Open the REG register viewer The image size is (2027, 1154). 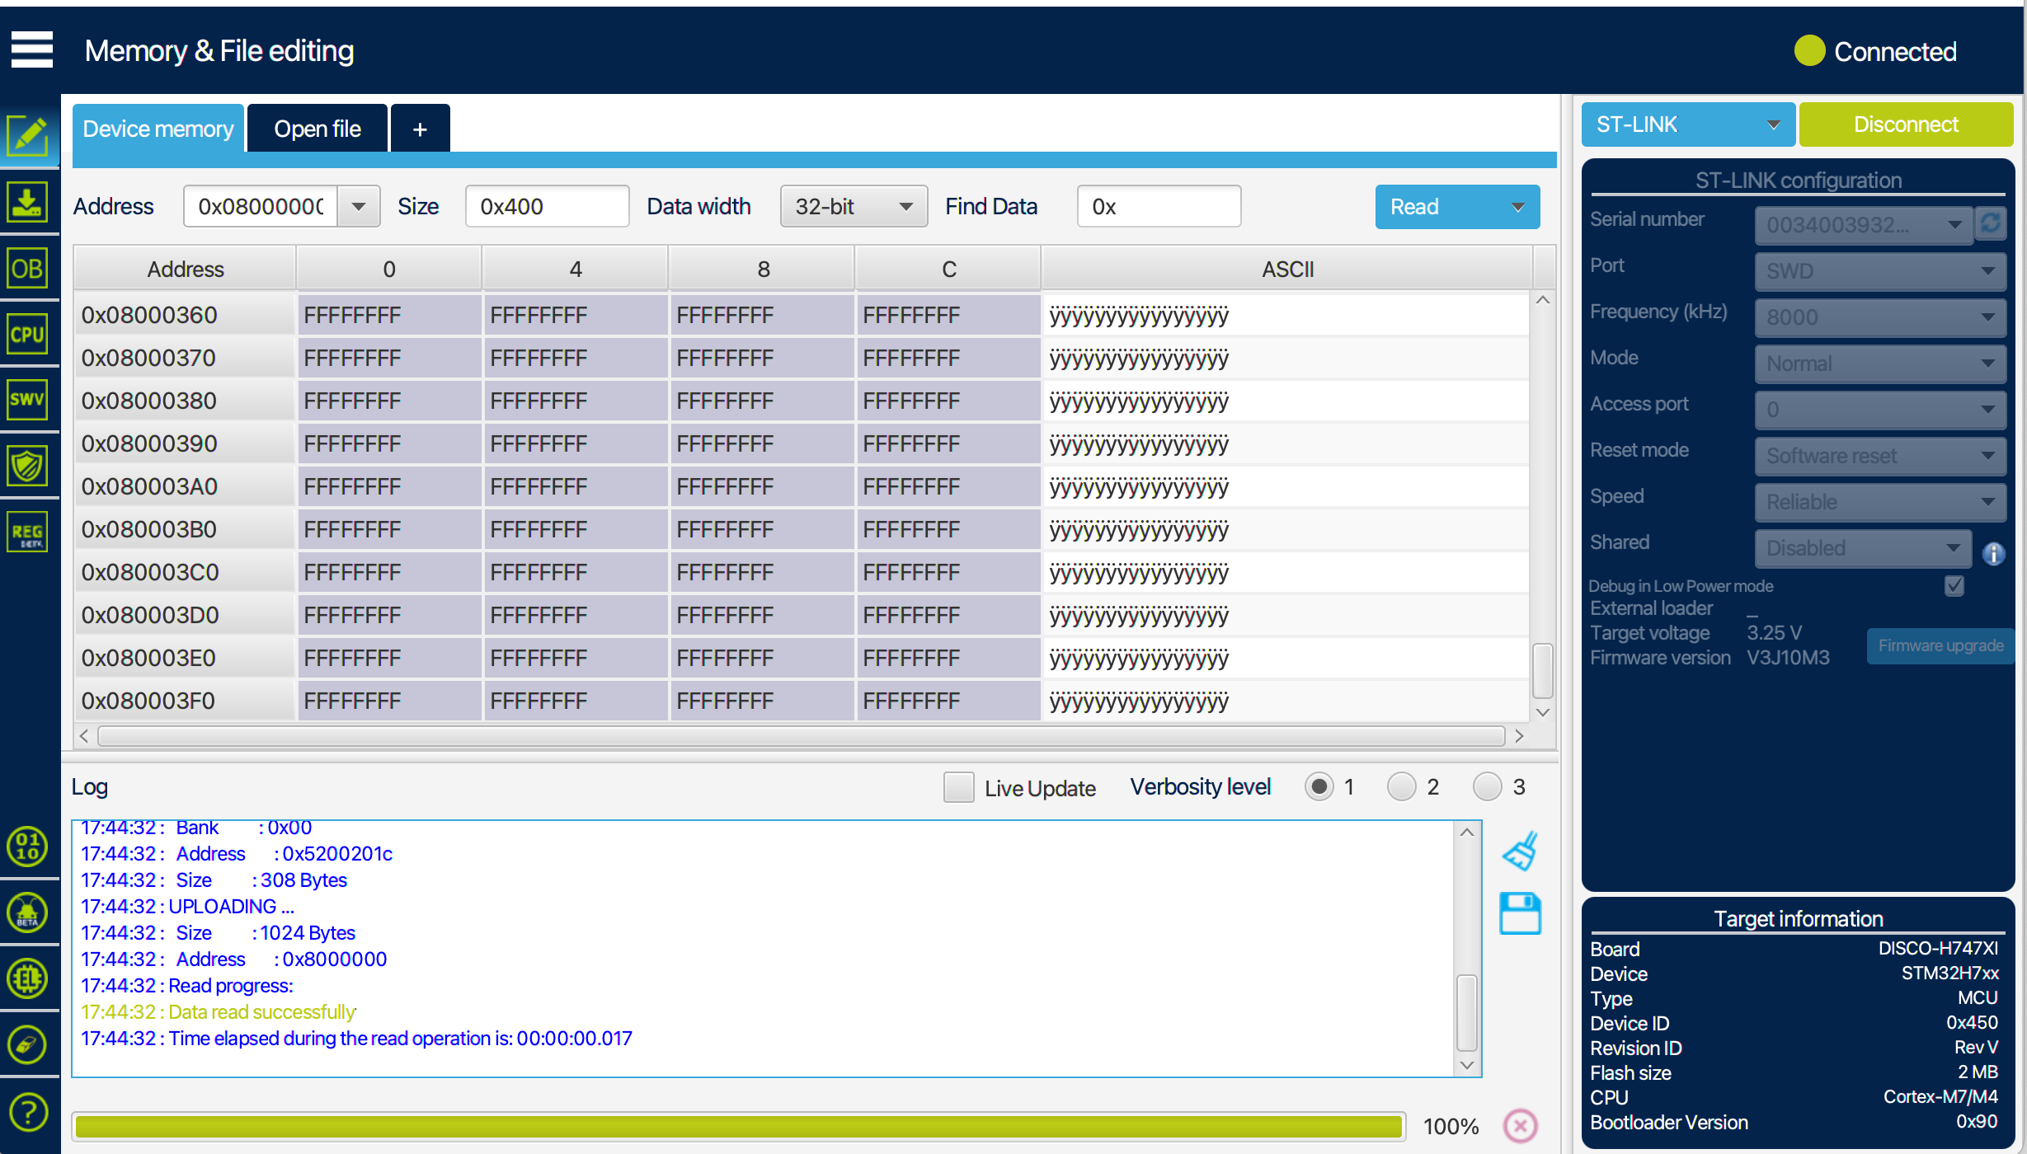click(28, 532)
